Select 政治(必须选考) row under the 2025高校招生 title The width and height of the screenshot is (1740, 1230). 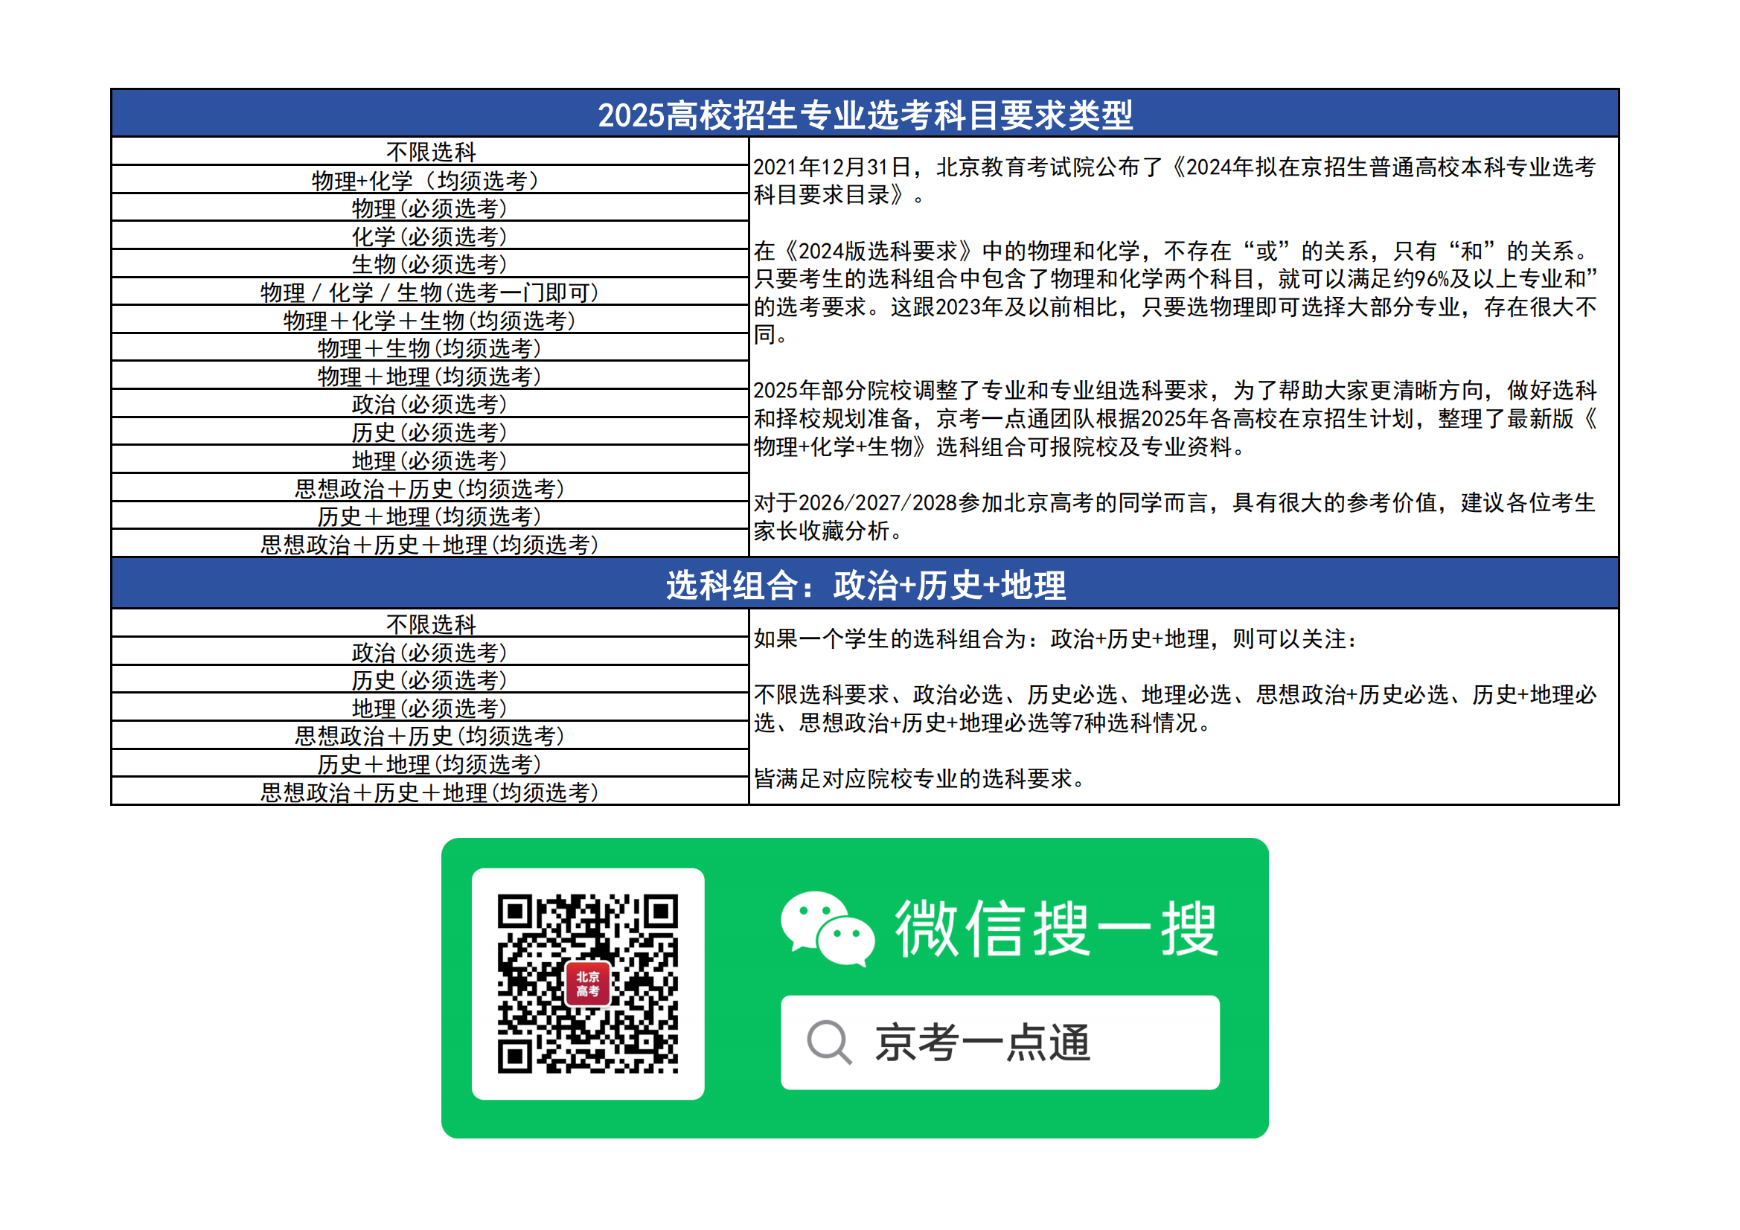pyautogui.click(x=429, y=404)
